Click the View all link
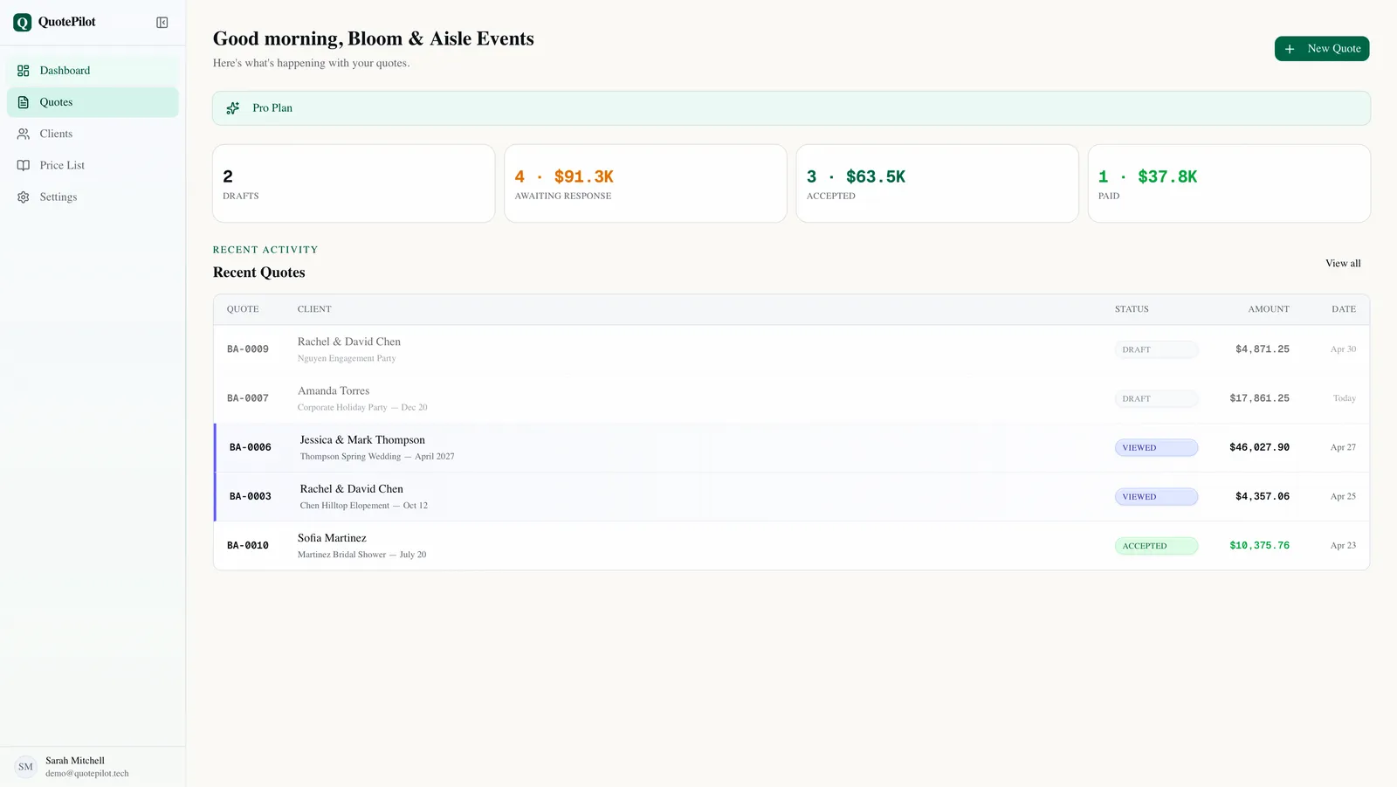The width and height of the screenshot is (1397, 787). tap(1343, 264)
